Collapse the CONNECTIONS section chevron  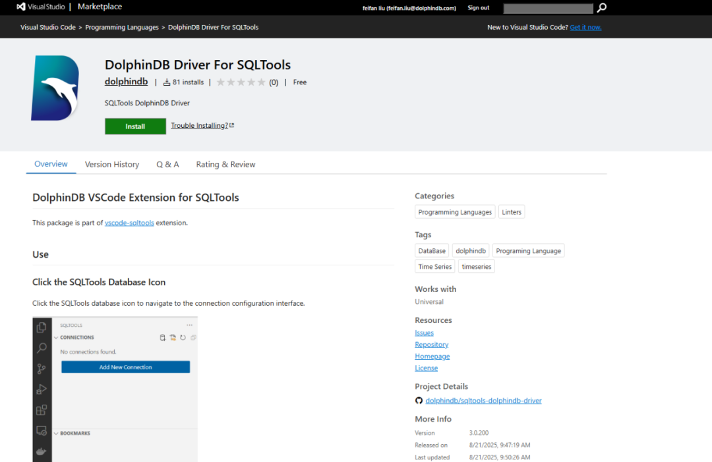[x=56, y=337]
